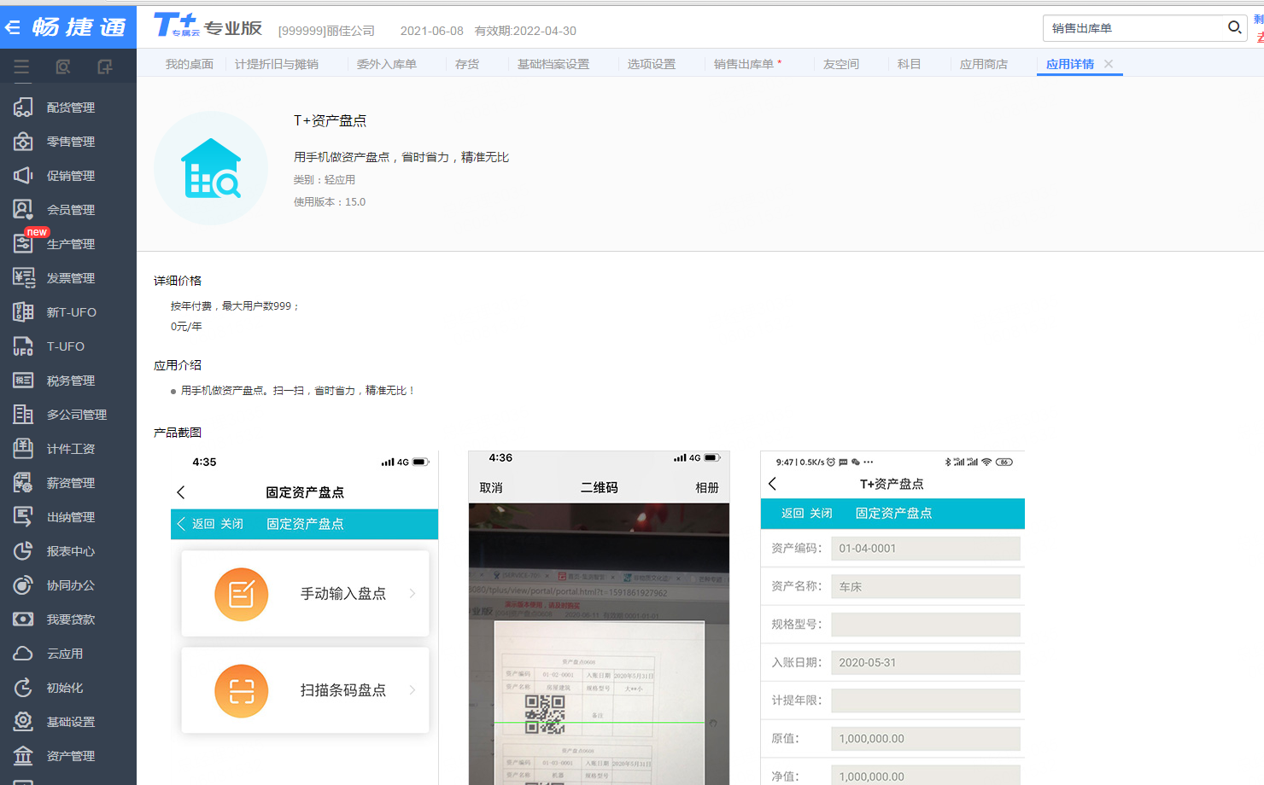Open 生产管理 icon with new badge

[23, 244]
